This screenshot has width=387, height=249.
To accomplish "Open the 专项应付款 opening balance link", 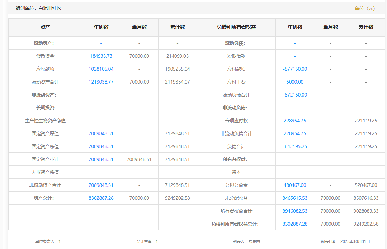I will point(295,121).
